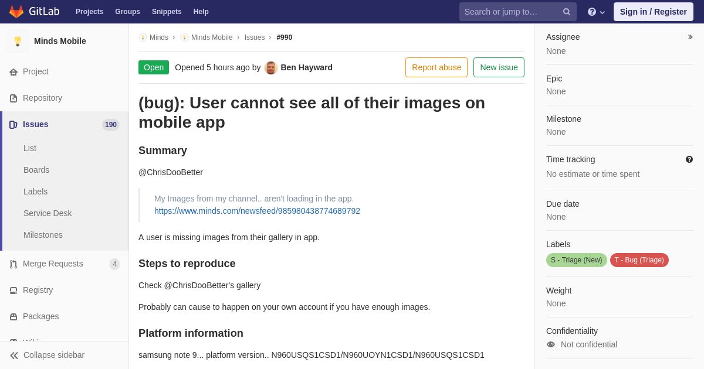Click the Minds breadcrumb link
704x369 pixels.
159,37
